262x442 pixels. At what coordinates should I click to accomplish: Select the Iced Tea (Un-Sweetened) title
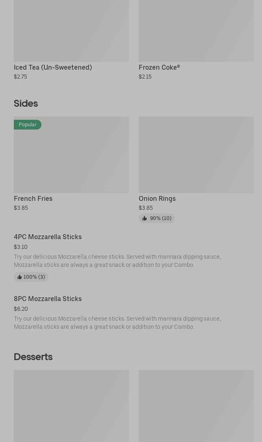pyautogui.click(x=53, y=68)
